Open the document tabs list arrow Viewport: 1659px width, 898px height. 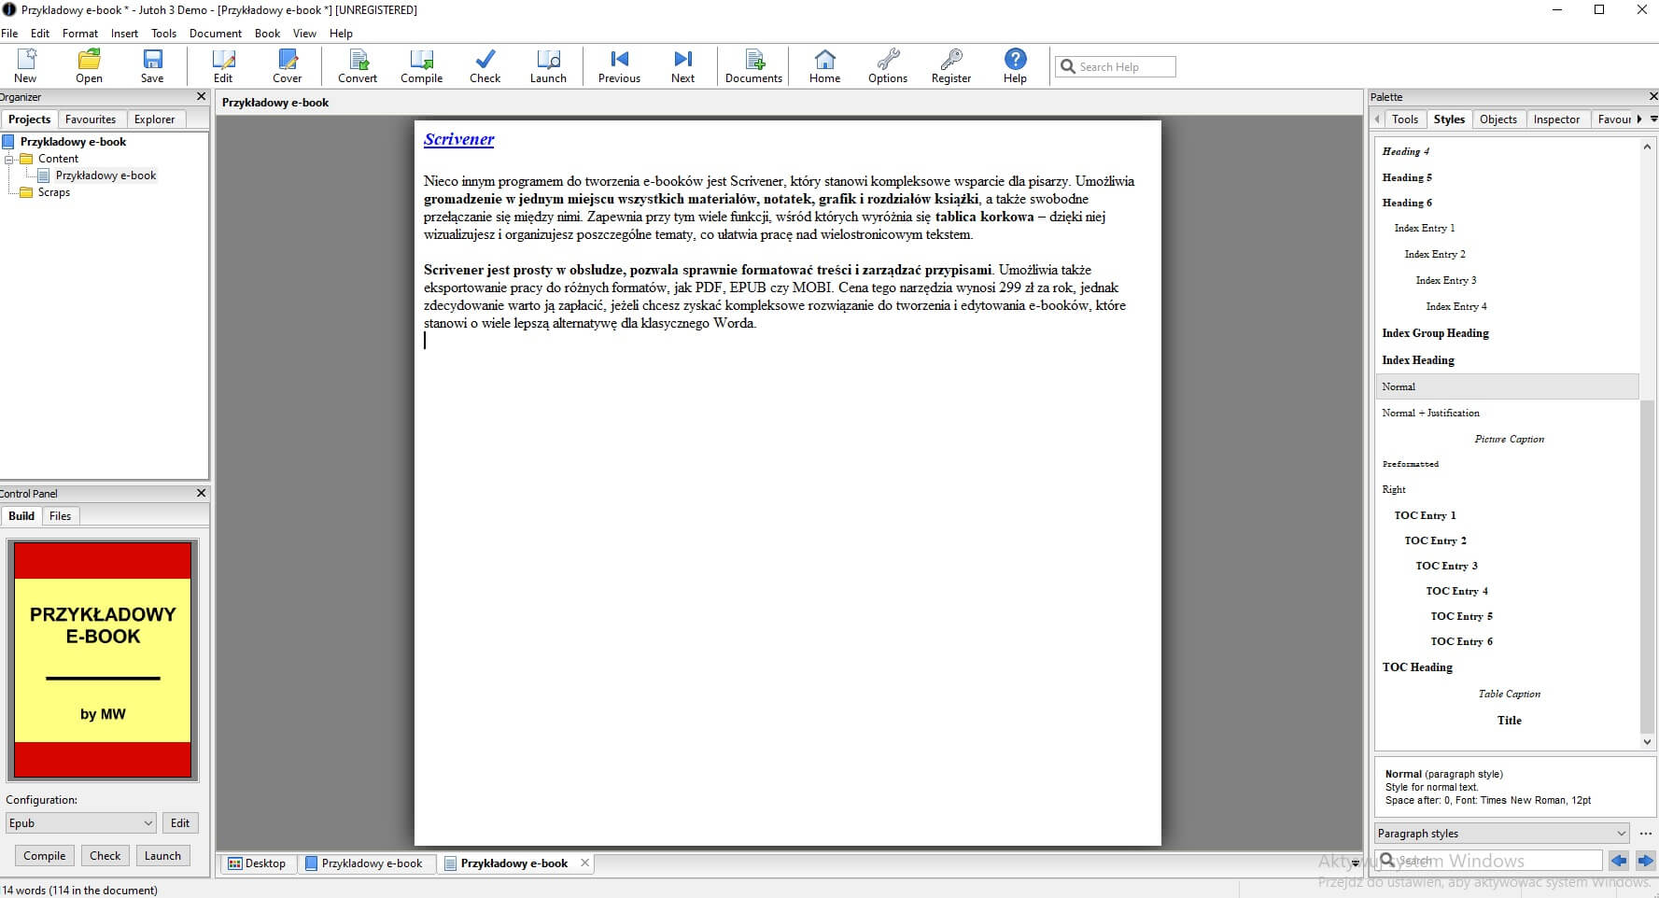(1356, 864)
